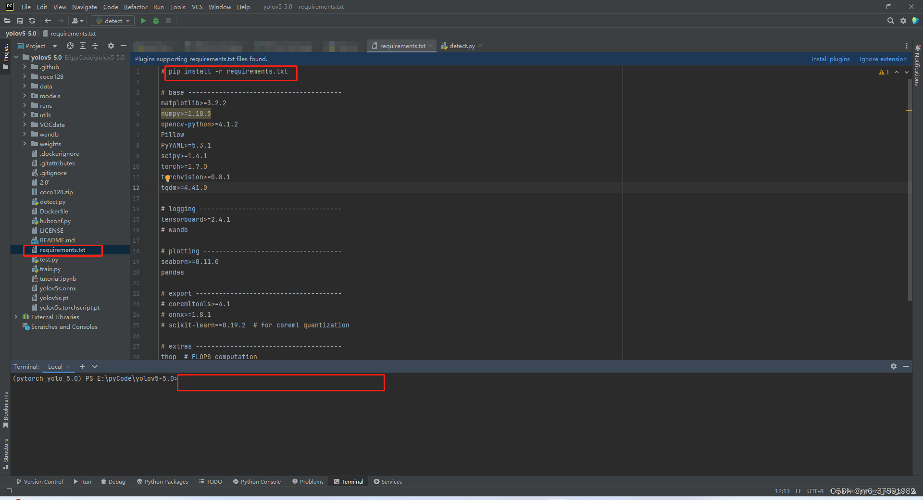This screenshot has width=923, height=500.
Task: Open Project panel options gear
Action: click(111, 46)
